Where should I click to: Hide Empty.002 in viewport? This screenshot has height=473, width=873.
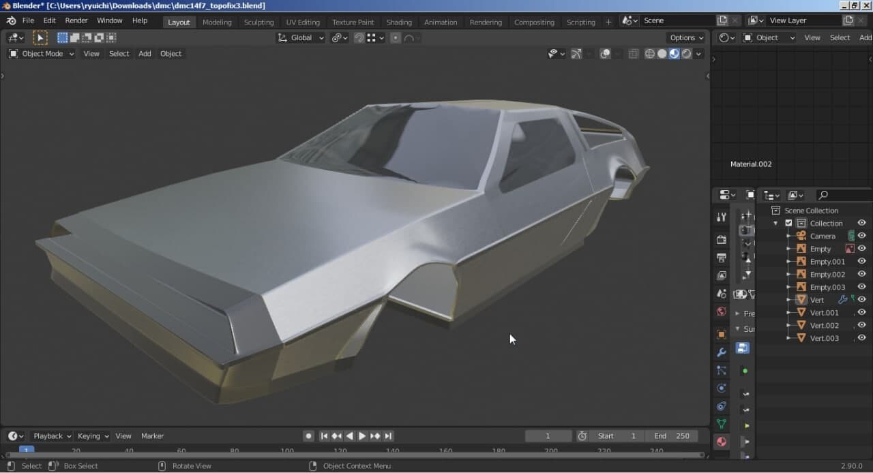pos(861,274)
